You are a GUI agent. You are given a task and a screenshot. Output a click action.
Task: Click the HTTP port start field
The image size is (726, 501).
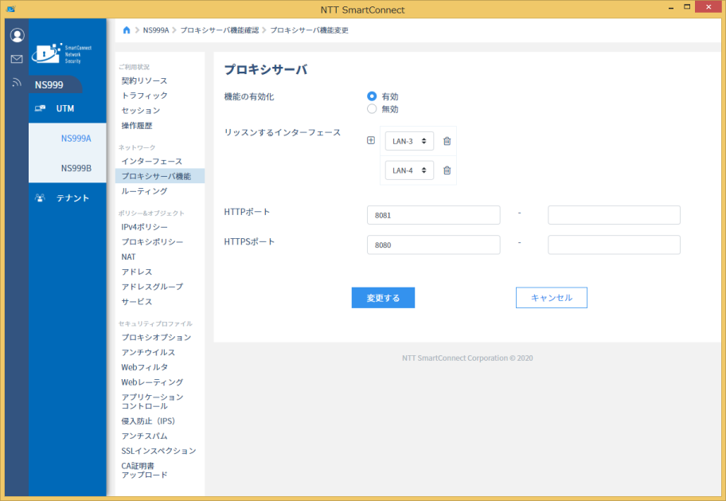click(x=433, y=215)
